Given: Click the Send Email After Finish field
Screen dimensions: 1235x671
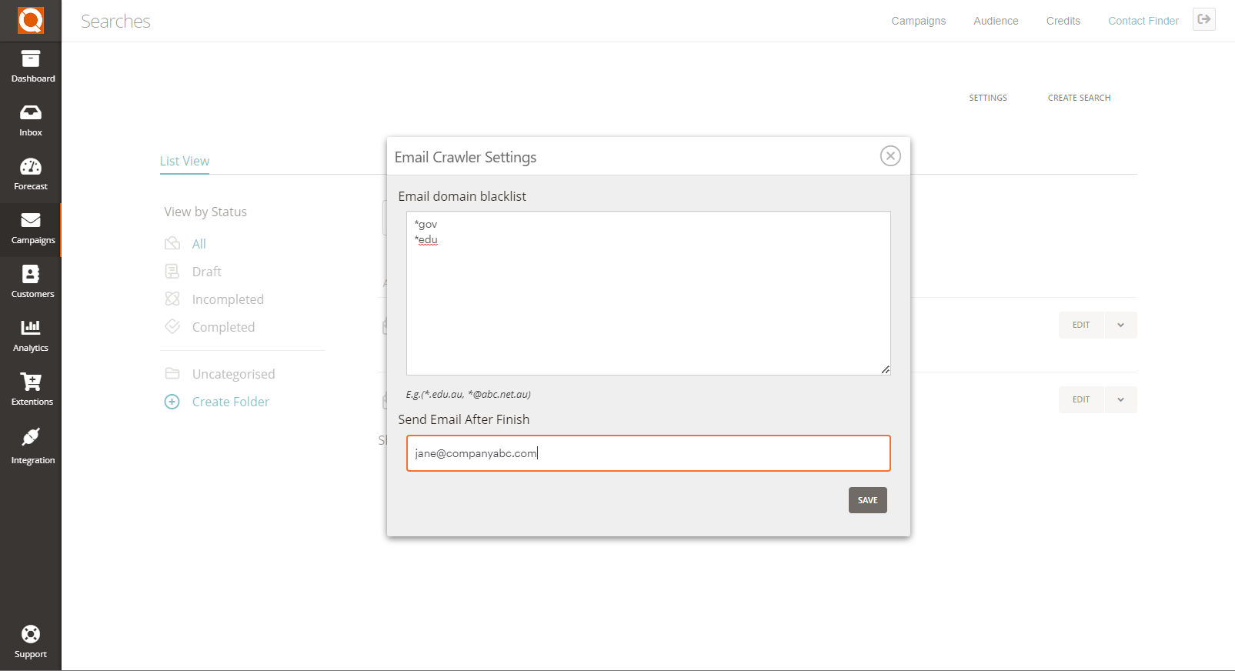Looking at the screenshot, I should [x=649, y=453].
